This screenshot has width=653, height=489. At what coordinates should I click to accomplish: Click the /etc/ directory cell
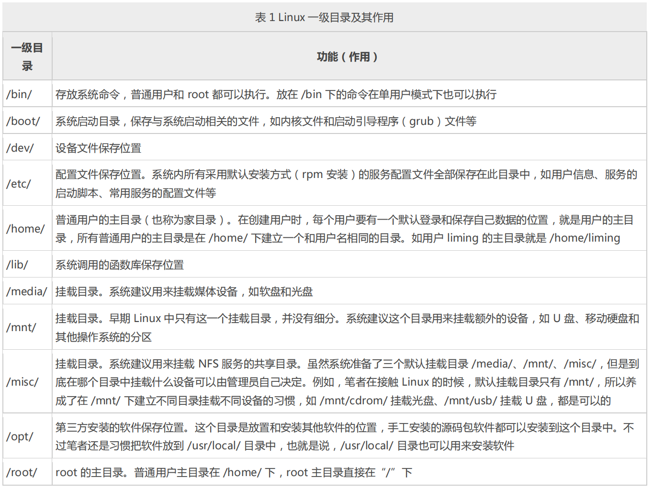click(27, 183)
